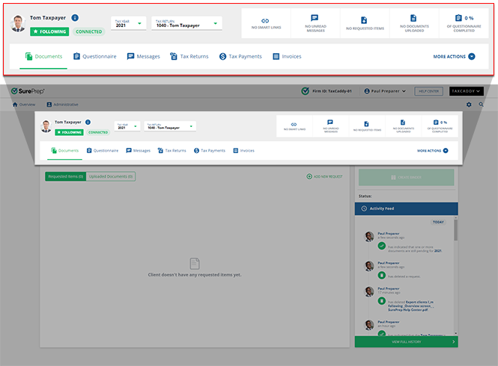This screenshot has width=498, height=366.
Task: Click the info icon beside Tom Taxpayer in small header
Action: (x=88, y=122)
